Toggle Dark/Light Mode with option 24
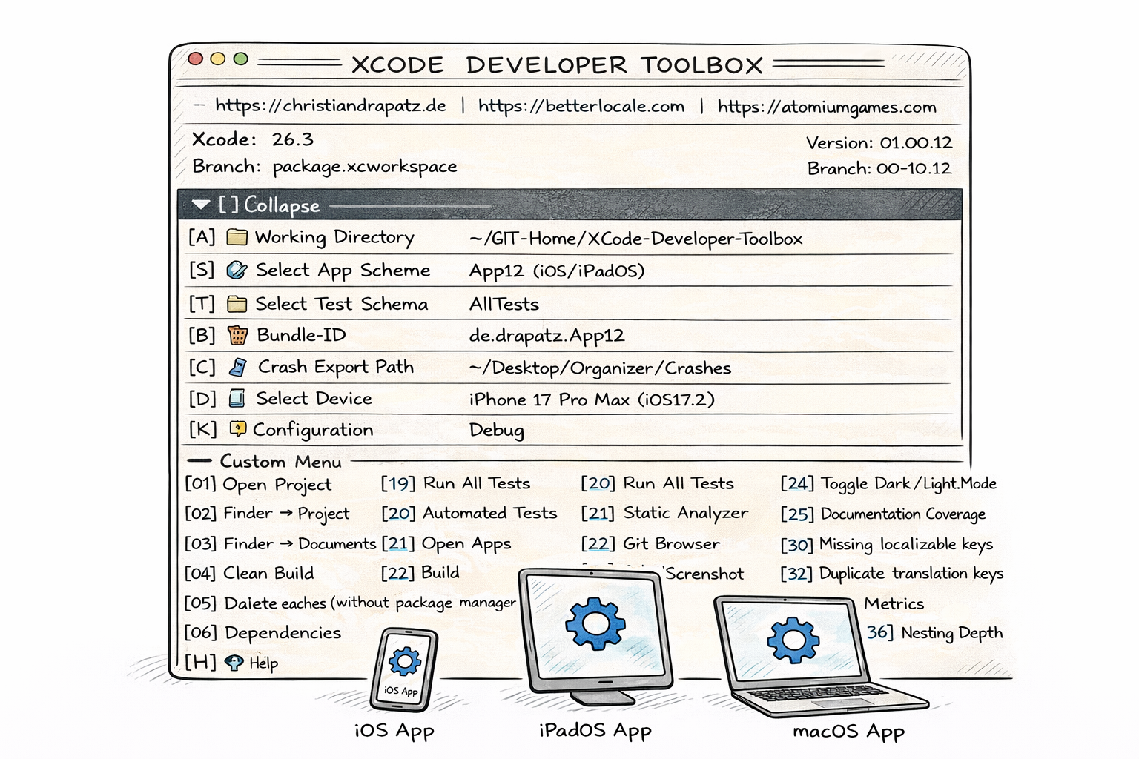Viewport: 1139px width, 759px height. tap(890, 483)
